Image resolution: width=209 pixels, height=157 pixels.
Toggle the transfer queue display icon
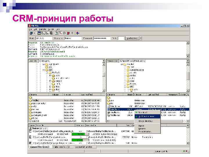click(51, 33)
